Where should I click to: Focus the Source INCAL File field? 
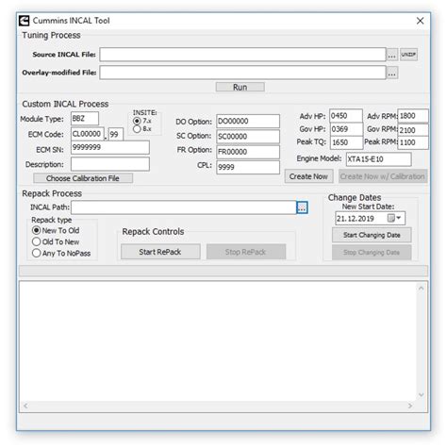tap(242, 55)
